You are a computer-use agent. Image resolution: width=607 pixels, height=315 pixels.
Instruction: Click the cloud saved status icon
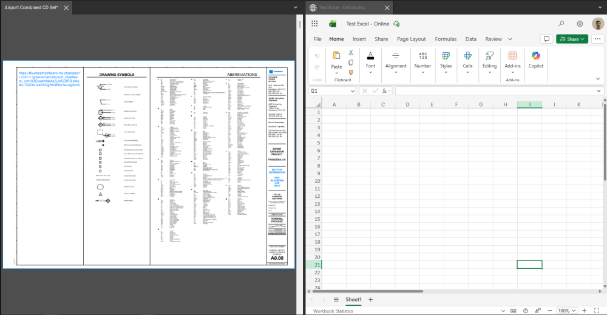click(x=396, y=24)
